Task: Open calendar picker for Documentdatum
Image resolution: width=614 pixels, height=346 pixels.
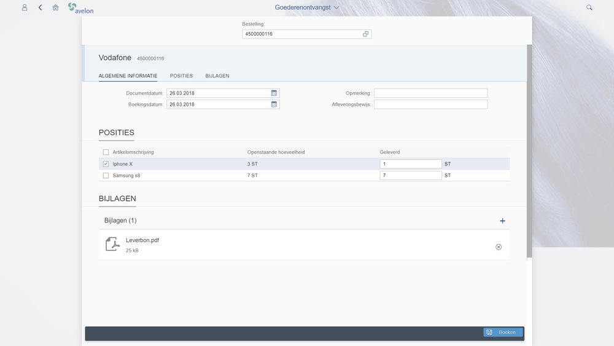Action: 274,93
